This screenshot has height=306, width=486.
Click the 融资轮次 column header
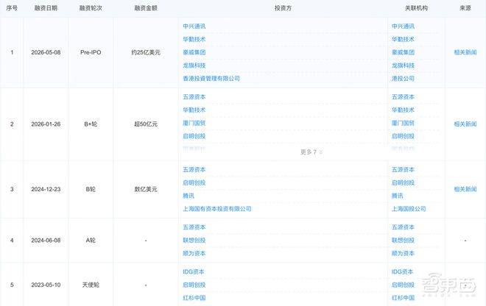coord(91,8)
